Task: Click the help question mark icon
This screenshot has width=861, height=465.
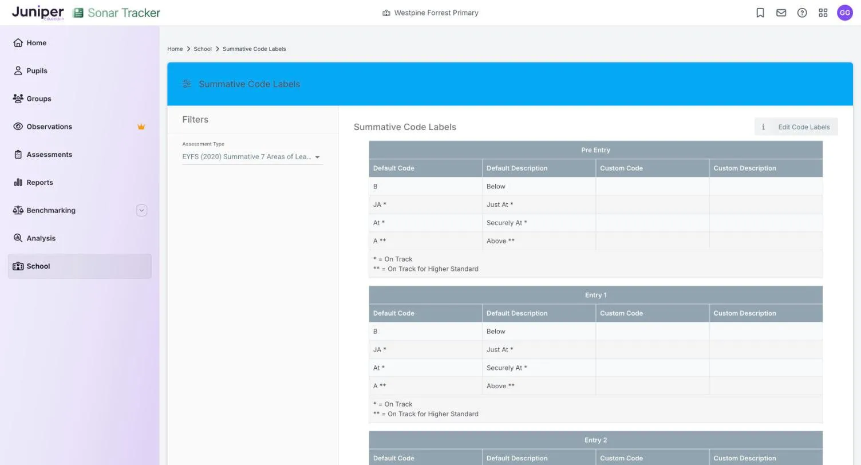Action: [x=802, y=13]
